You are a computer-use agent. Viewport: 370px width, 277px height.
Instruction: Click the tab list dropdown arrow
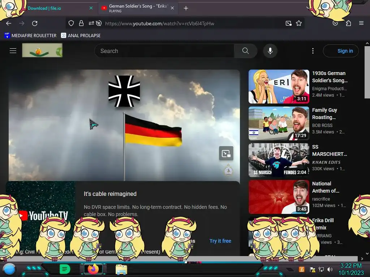(x=308, y=8)
